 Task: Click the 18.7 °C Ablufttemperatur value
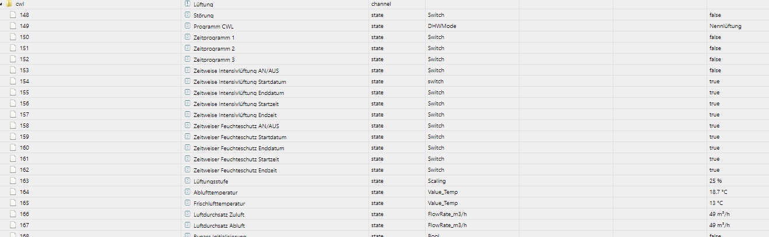click(719, 192)
